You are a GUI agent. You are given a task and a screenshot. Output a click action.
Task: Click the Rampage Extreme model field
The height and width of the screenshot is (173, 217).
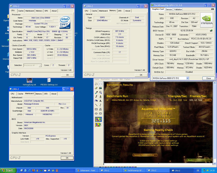pos(39,104)
